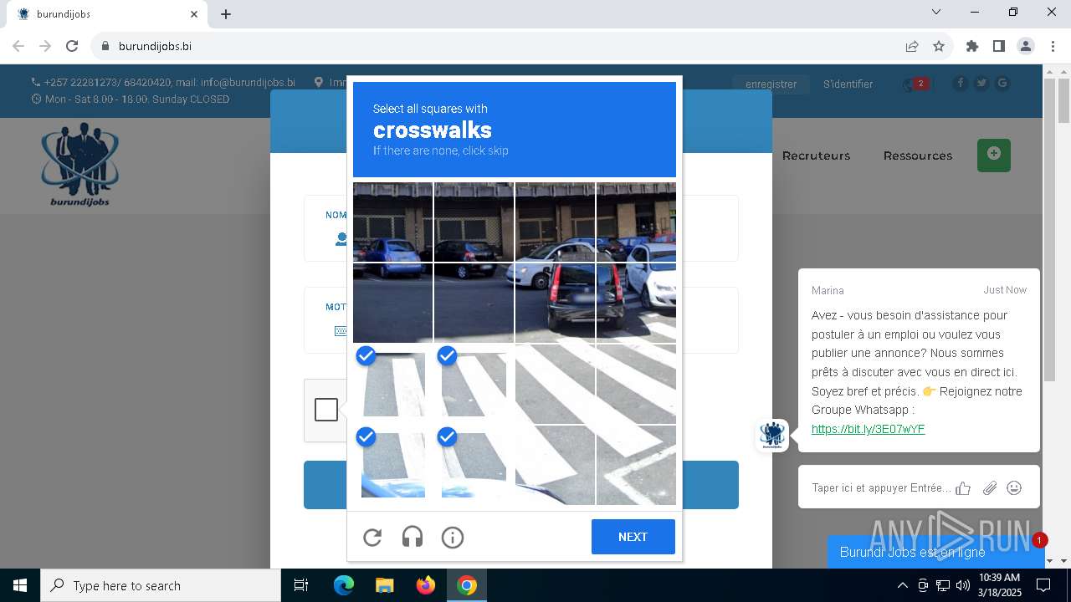The width and height of the screenshot is (1071, 602).
Task: Open File Explorer from taskbar
Action: pyautogui.click(x=384, y=585)
